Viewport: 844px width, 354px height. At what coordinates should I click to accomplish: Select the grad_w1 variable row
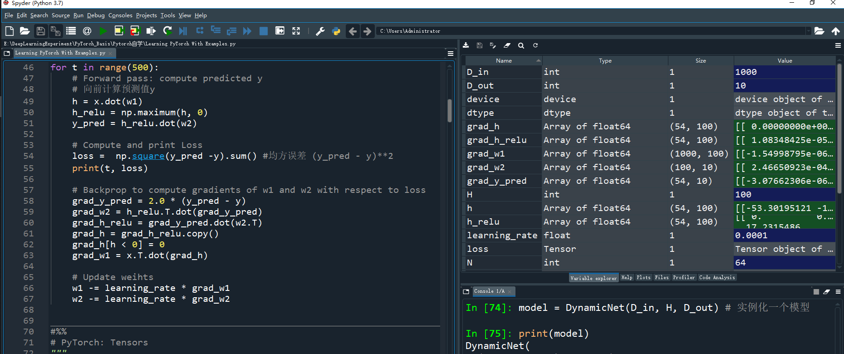[650, 153]
